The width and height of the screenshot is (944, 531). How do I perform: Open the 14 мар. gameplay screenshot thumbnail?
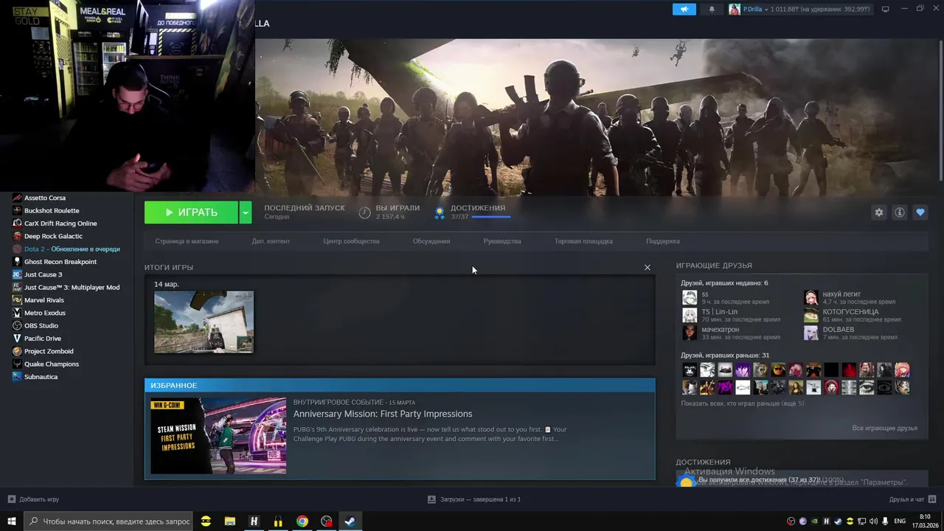pos(204,322)
